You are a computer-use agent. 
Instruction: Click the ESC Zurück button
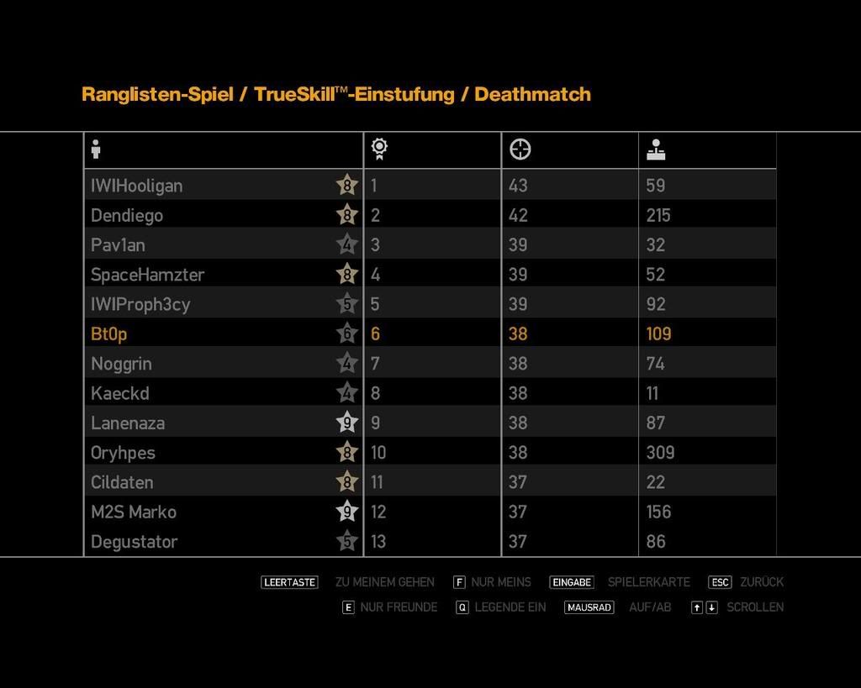pyautogui.click(x=720, y=582)
